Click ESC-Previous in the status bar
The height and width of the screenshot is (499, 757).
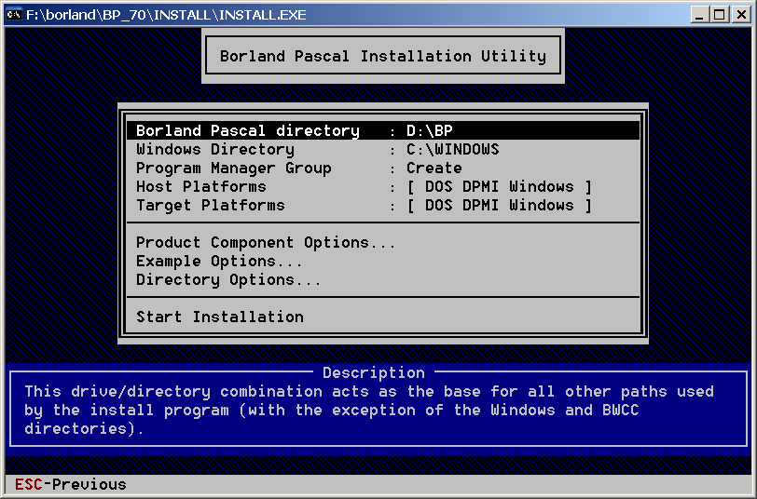71,484
